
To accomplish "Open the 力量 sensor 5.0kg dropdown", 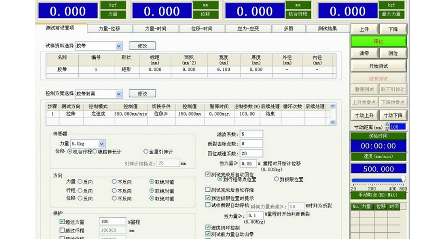I will click(x=101, y=144).
